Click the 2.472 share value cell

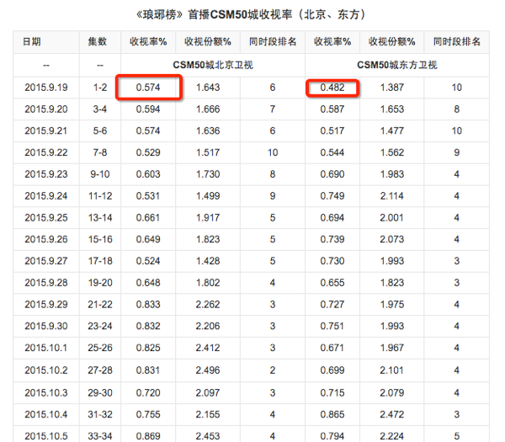click(x=391, y=414)
